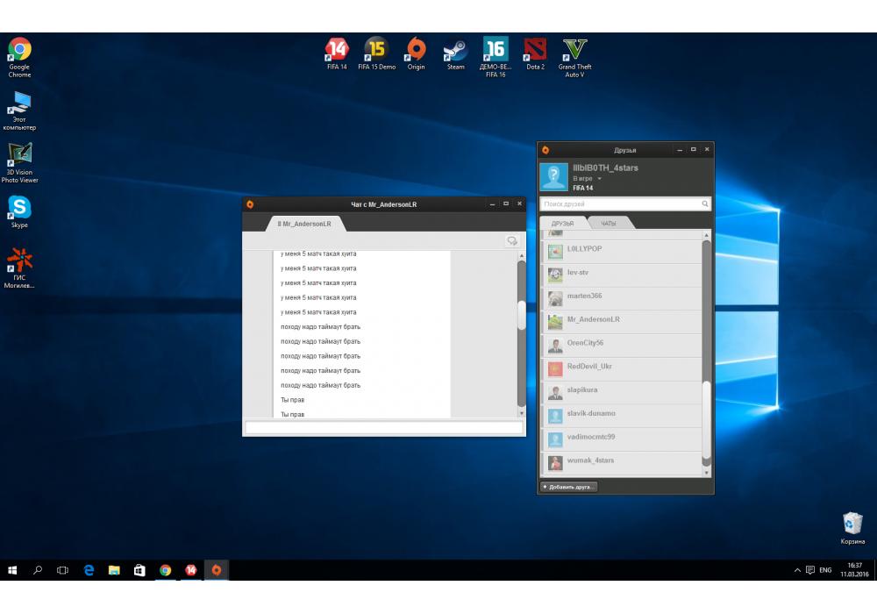Expand the 'В игре' status dropdown

tap(600, 179)
